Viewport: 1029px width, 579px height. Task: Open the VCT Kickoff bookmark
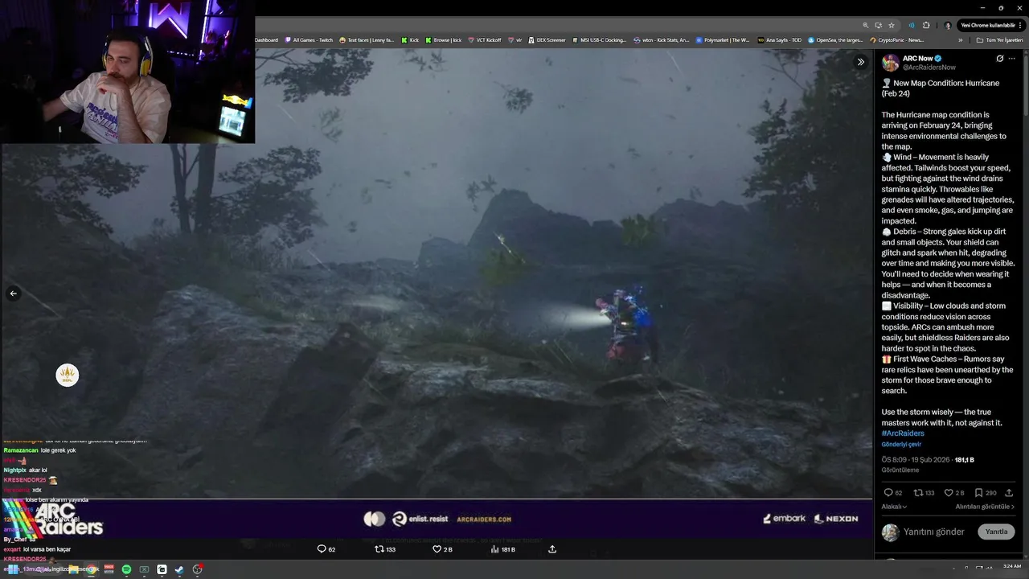[485, 40]
